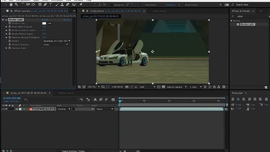Toggle the transparency grid icon
The height and width of the screenshot is (152, 270).
pos(163,87)
